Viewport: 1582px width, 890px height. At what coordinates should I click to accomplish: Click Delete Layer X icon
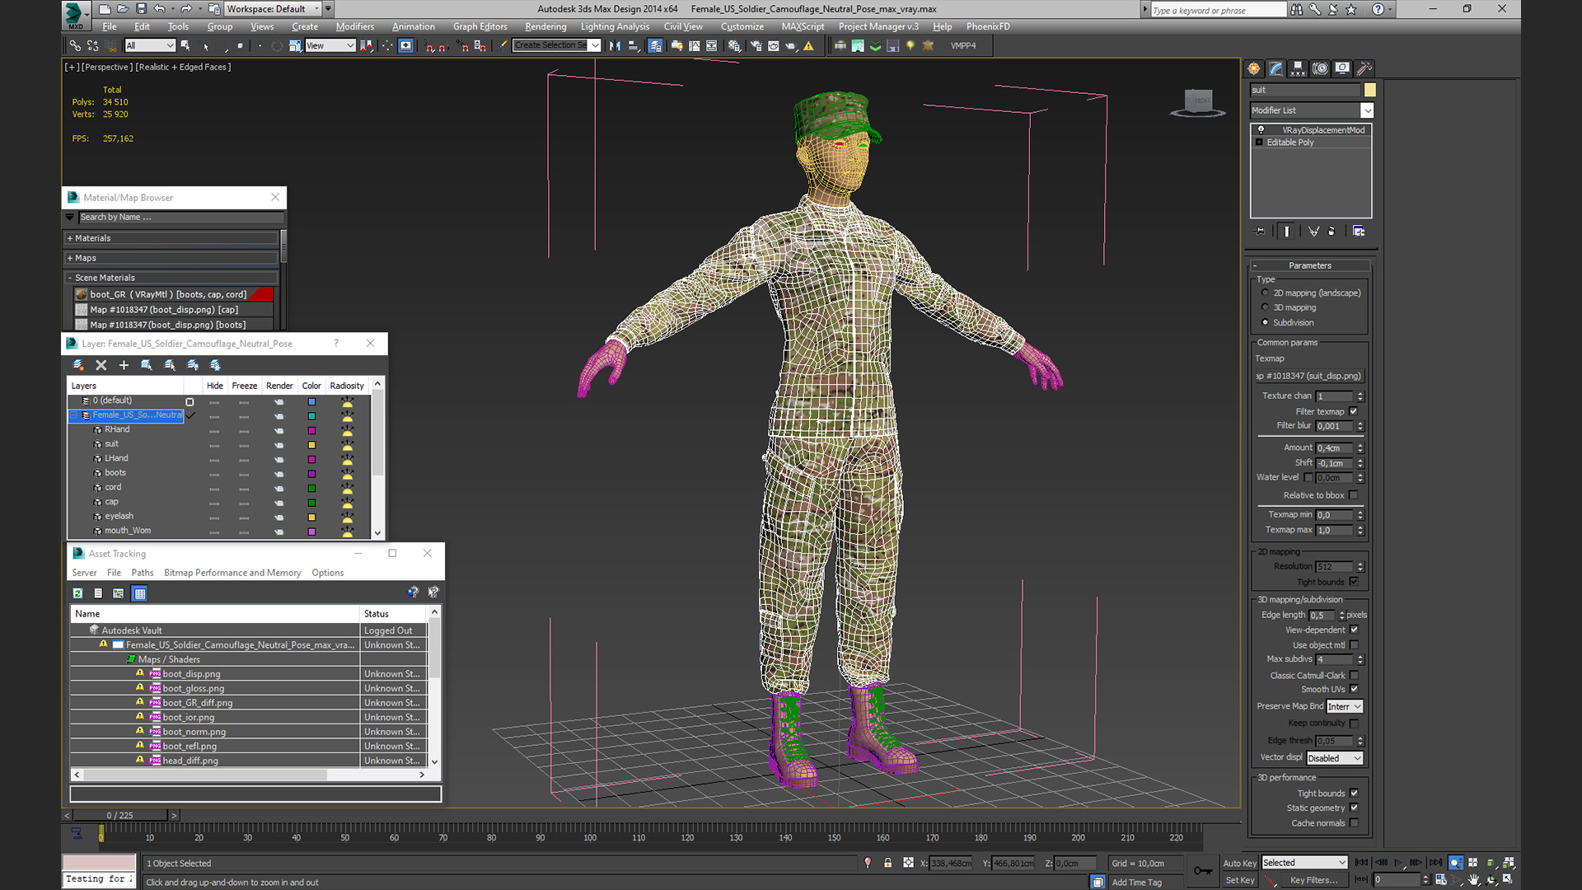(101, 365)
